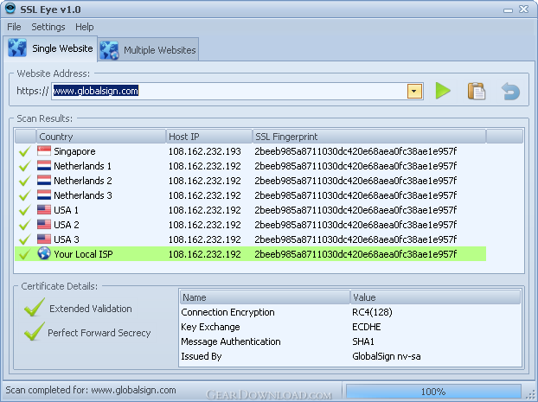The width and height of the screenshot is (538, 402).
Task: Click the clipboard paste icon
Action: coord(477,91)
